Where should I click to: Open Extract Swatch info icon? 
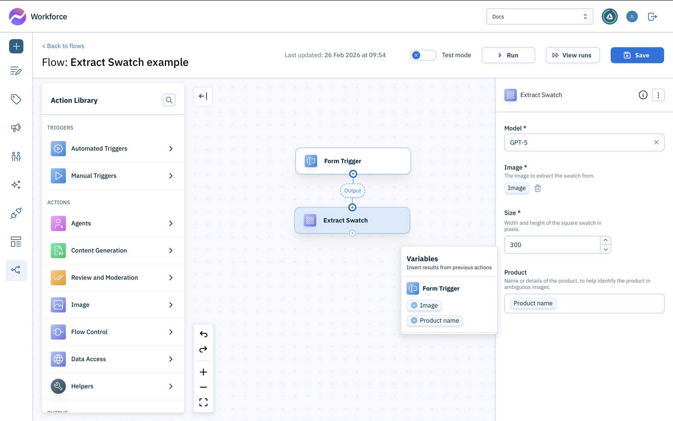click(x=643, y=95)
